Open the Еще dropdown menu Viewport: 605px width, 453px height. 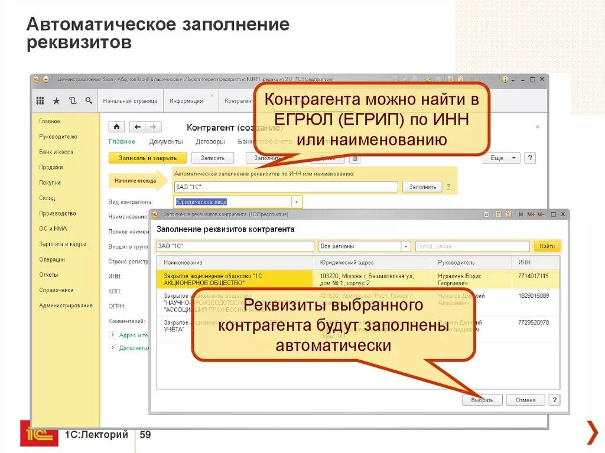(x=501, y=158)
